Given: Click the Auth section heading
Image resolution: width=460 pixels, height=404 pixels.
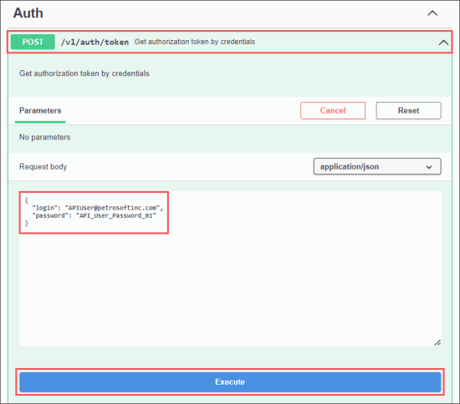Looking at the screenshot, I should click(28, 13).
